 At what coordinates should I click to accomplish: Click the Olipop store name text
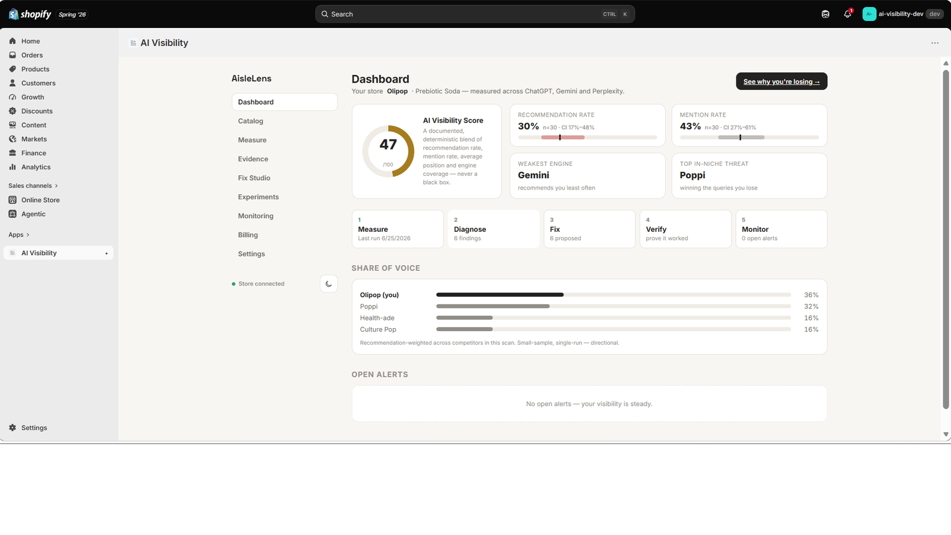pyautogui.click(x=397, y=92)
